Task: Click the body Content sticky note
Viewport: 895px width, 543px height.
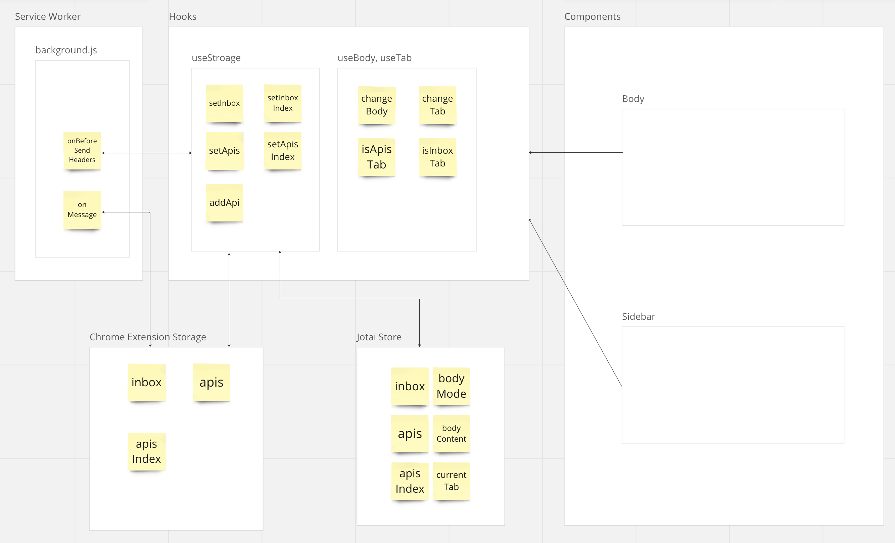Action: [x=451, y=433]
